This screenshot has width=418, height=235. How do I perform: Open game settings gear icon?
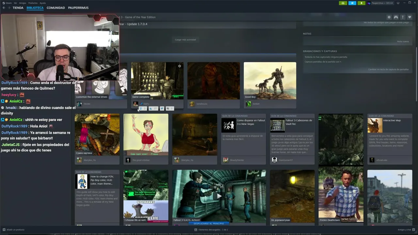[x=389, y=17]
